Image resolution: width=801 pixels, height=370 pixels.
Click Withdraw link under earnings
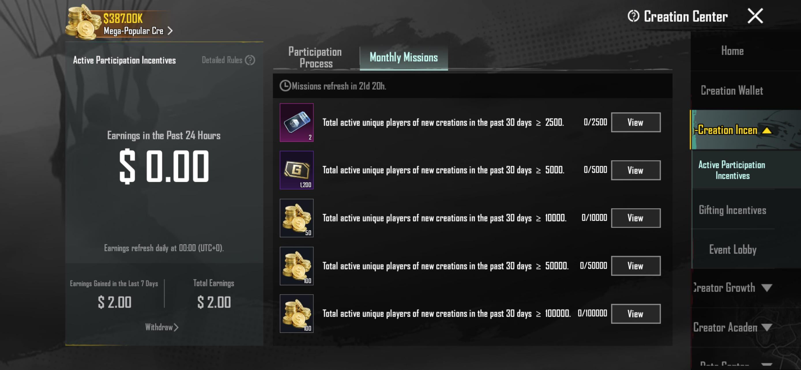tap(162, 327)
